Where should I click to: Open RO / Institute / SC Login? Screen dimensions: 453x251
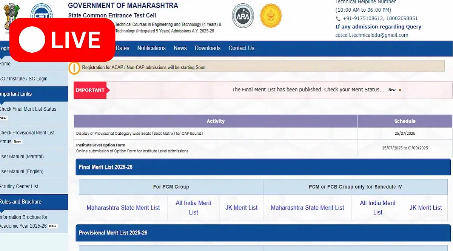(x=24, y=79)
